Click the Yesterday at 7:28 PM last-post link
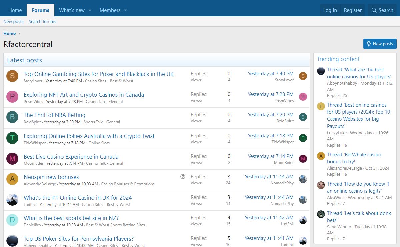 tap(271, 94)
